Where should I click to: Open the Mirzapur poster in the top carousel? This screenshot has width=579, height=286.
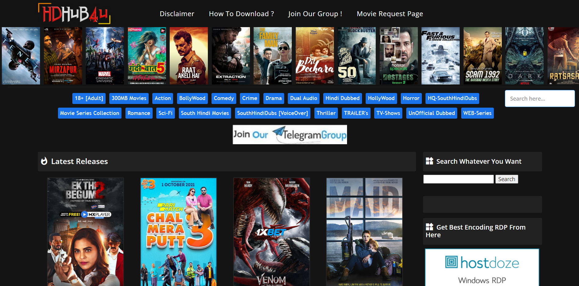63,56
